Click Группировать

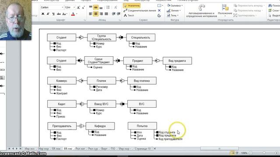(x=245, y=16)
